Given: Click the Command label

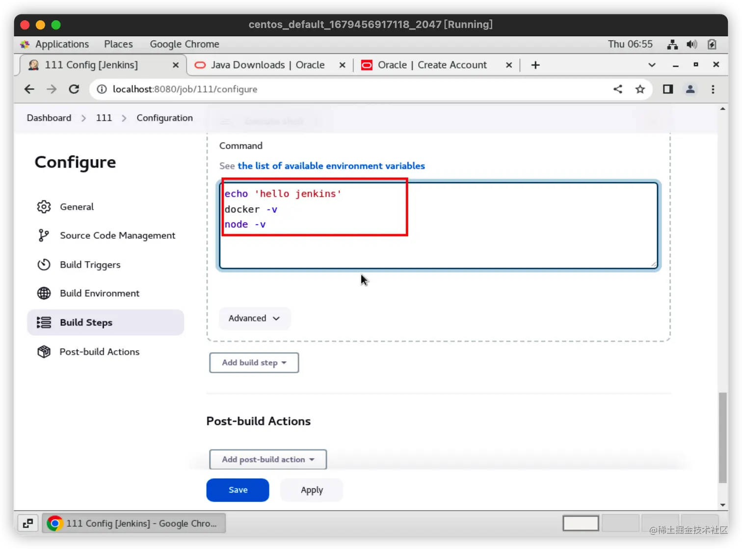Looking at the screenshot, I should point(241,146).
